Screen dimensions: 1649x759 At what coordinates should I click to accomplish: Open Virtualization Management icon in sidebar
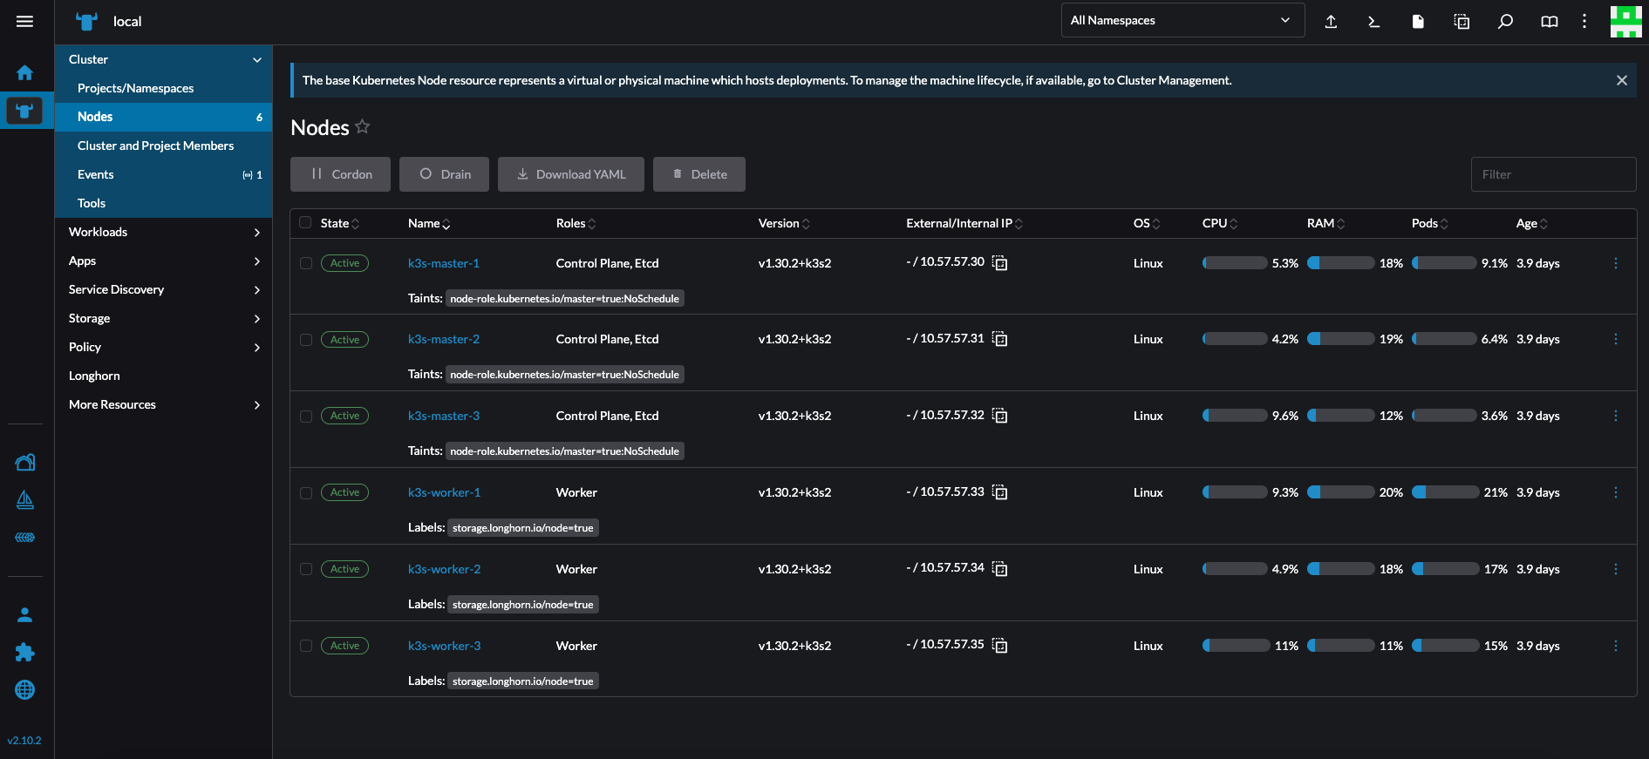25,537
